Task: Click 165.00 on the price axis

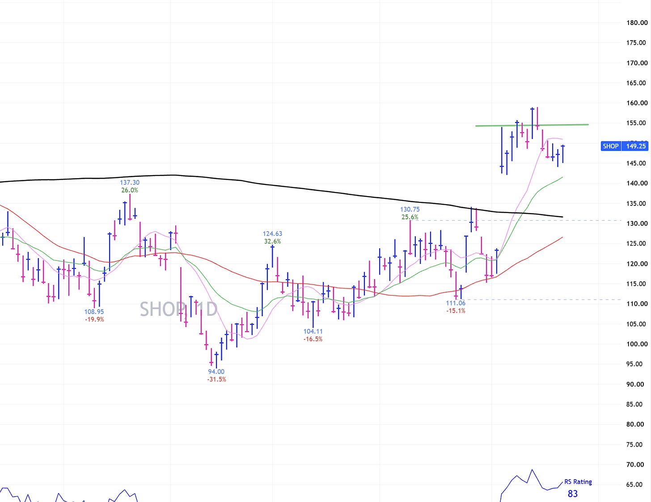Action: point(637,83)
